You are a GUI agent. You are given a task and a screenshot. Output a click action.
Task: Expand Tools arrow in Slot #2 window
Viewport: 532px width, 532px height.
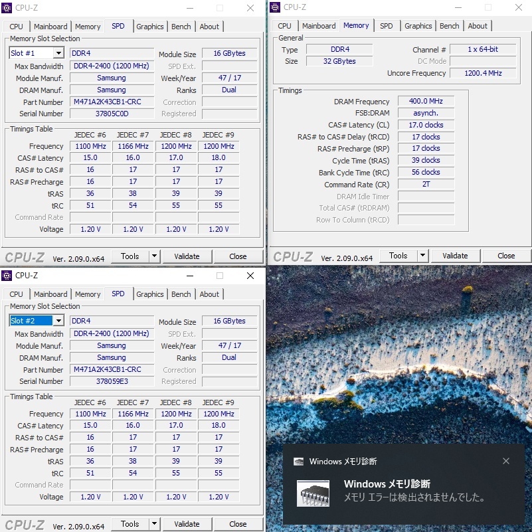[154, 524]
